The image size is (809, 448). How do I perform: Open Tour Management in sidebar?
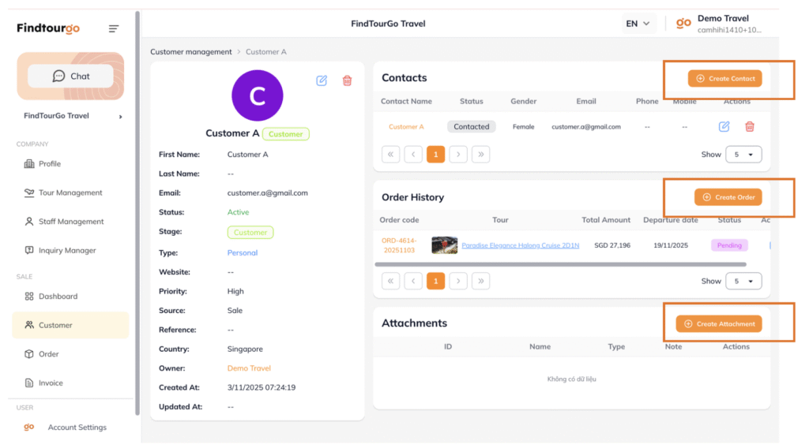pyautogui.click(x=70, y=192)
